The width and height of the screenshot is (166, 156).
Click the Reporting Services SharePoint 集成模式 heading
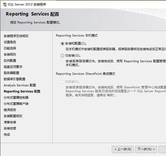(x=85, y=74)
